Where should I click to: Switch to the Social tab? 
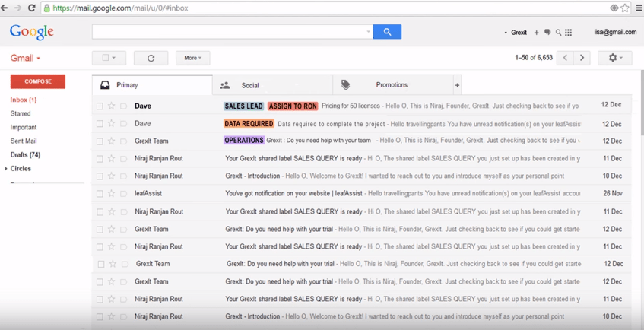tap(273, 85)
